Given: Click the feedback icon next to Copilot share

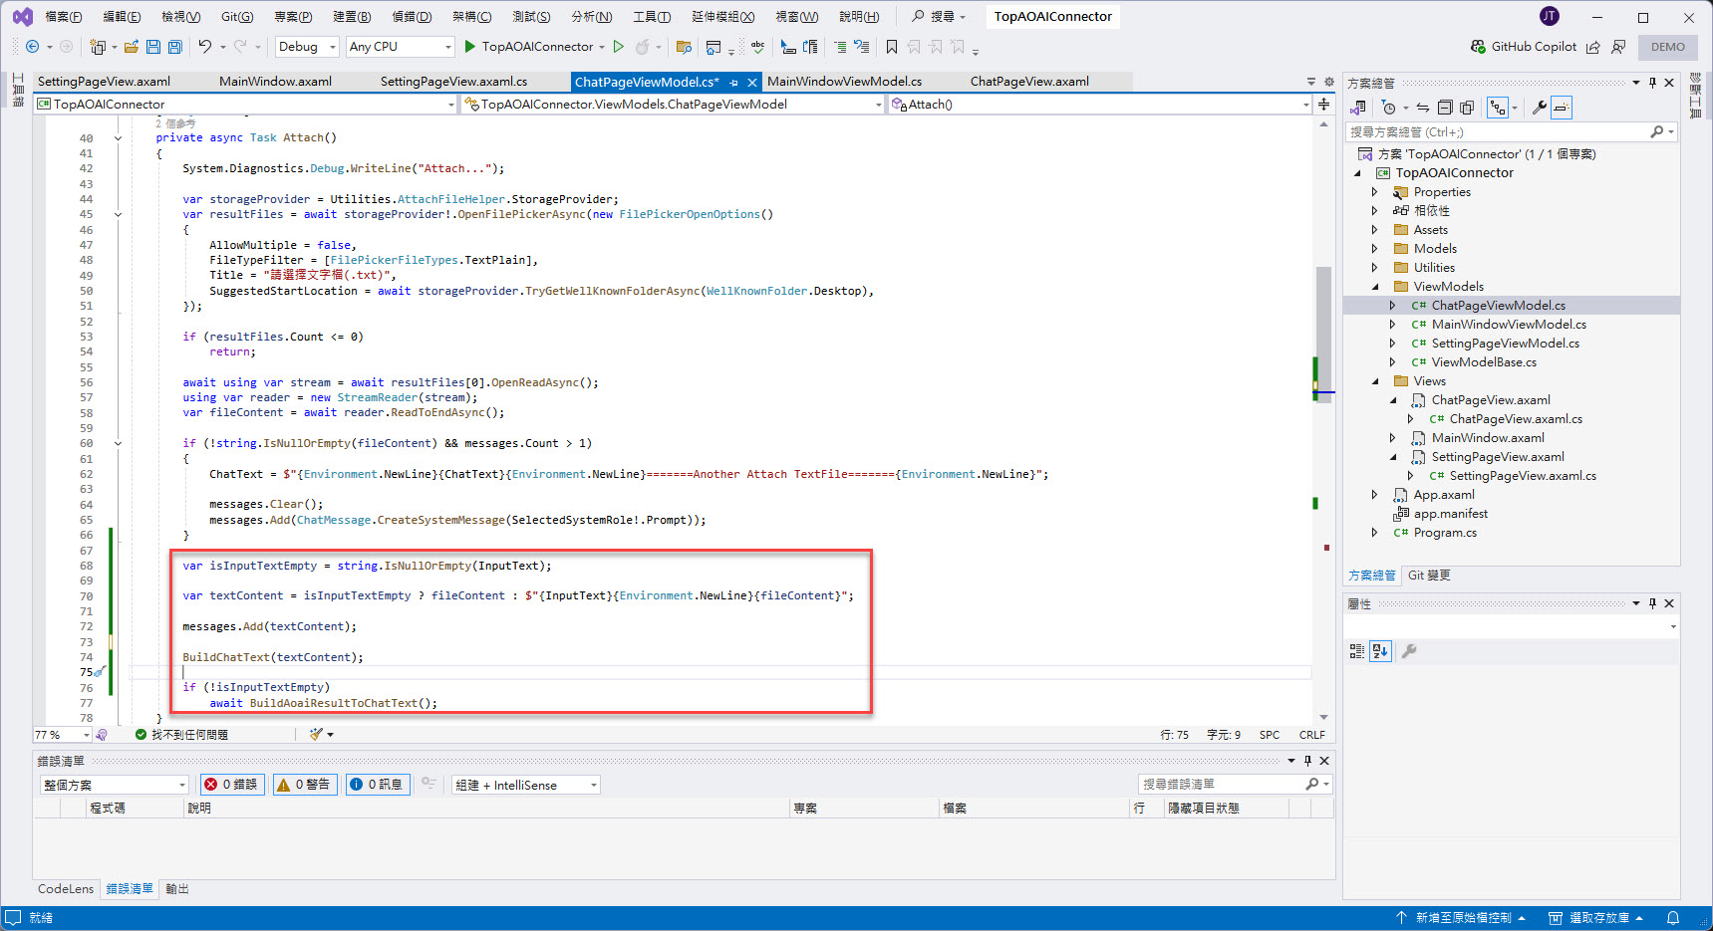Looking at the screenshot, I should [1618, 47].
